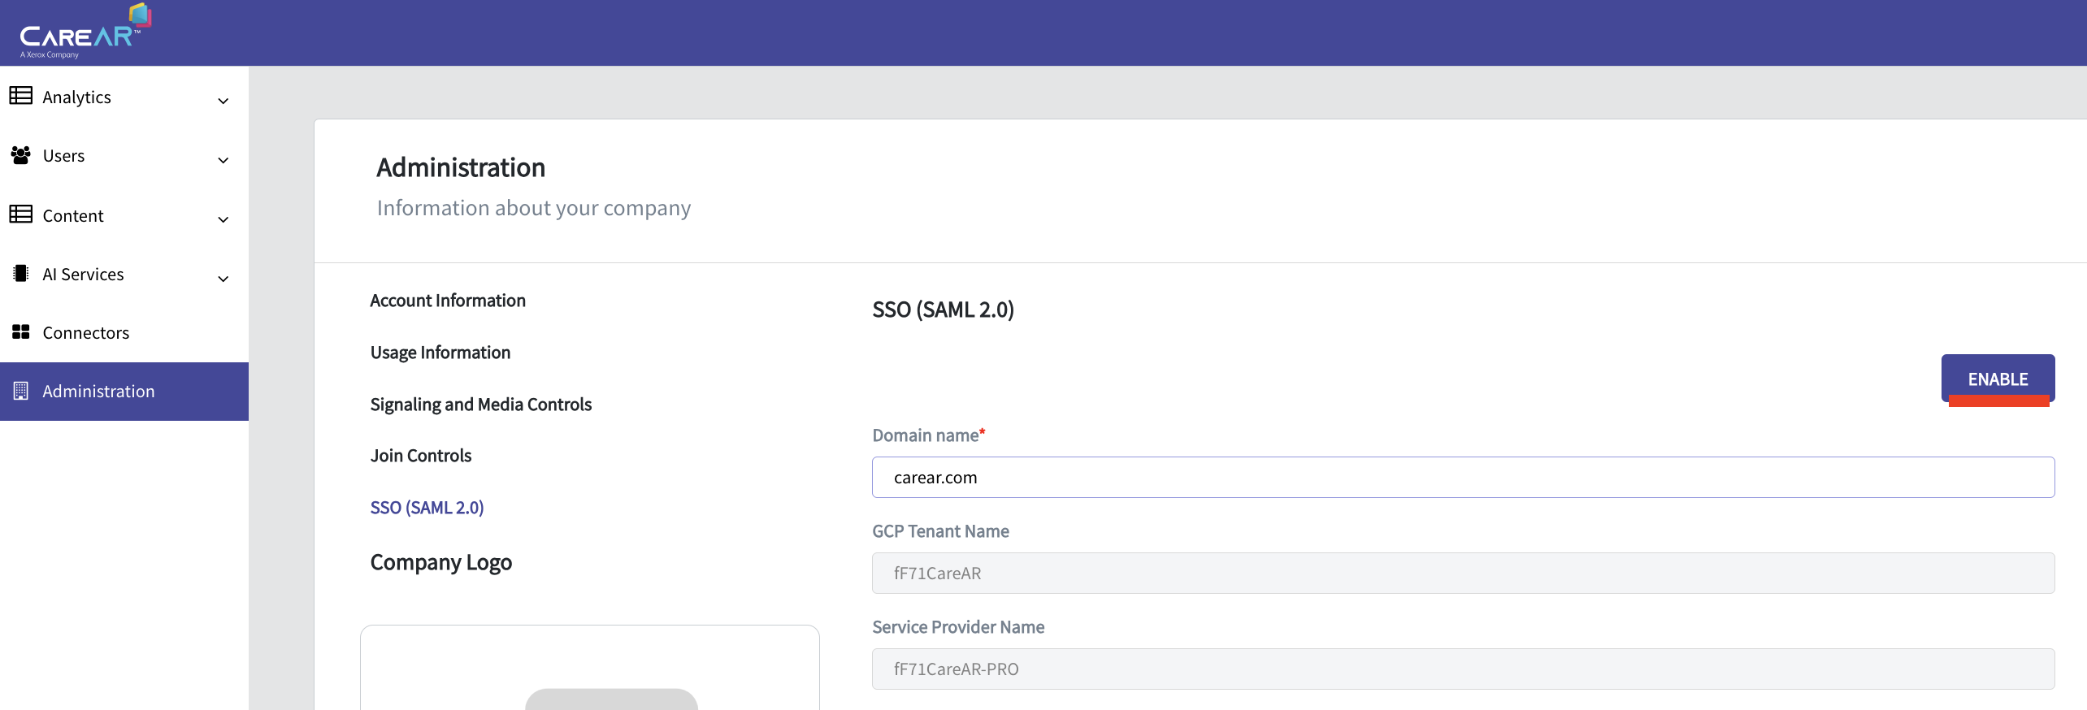Click the Analytics table icon
Image resolution: width=2087 pixels, height=710 pixels.
tap(21, 96)
